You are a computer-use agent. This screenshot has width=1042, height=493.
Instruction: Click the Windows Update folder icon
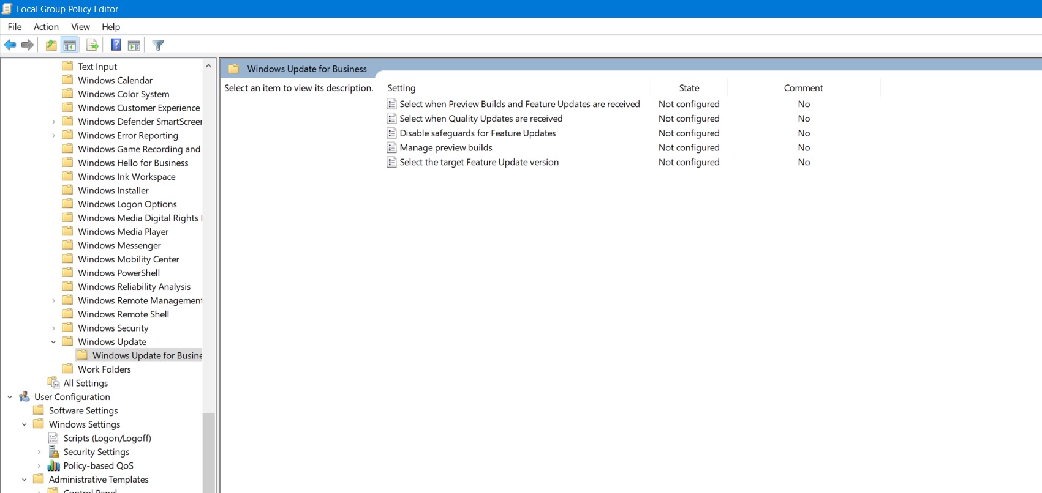point(67,341)
